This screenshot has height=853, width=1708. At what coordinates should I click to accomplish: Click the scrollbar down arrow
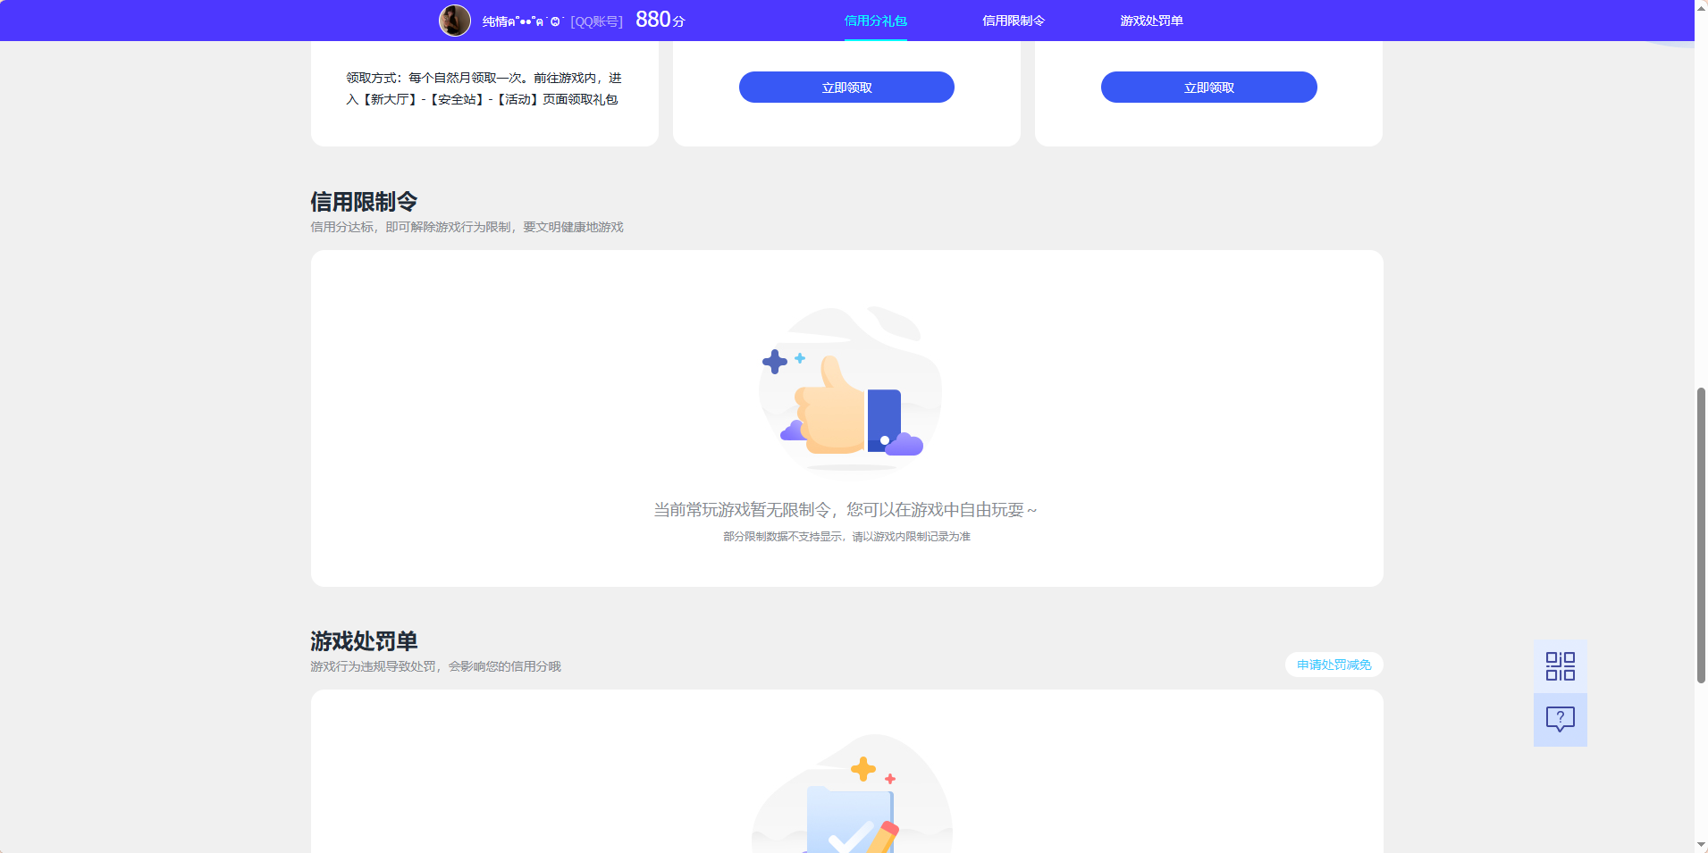[1700, 846]
